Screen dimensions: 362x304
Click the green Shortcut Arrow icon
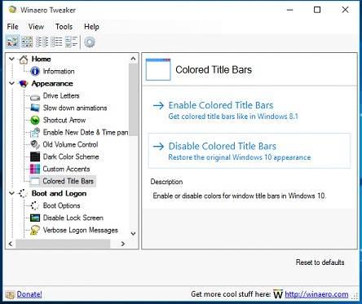point(35,120)
